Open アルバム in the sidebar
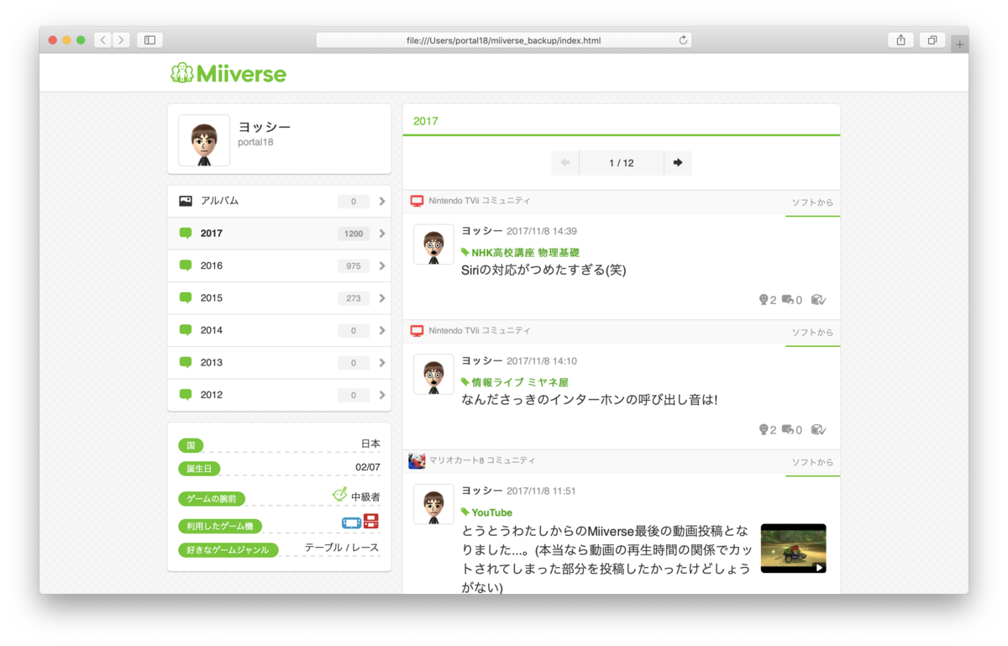Screen dimensions: 1008x646 (x=280, y=202)
